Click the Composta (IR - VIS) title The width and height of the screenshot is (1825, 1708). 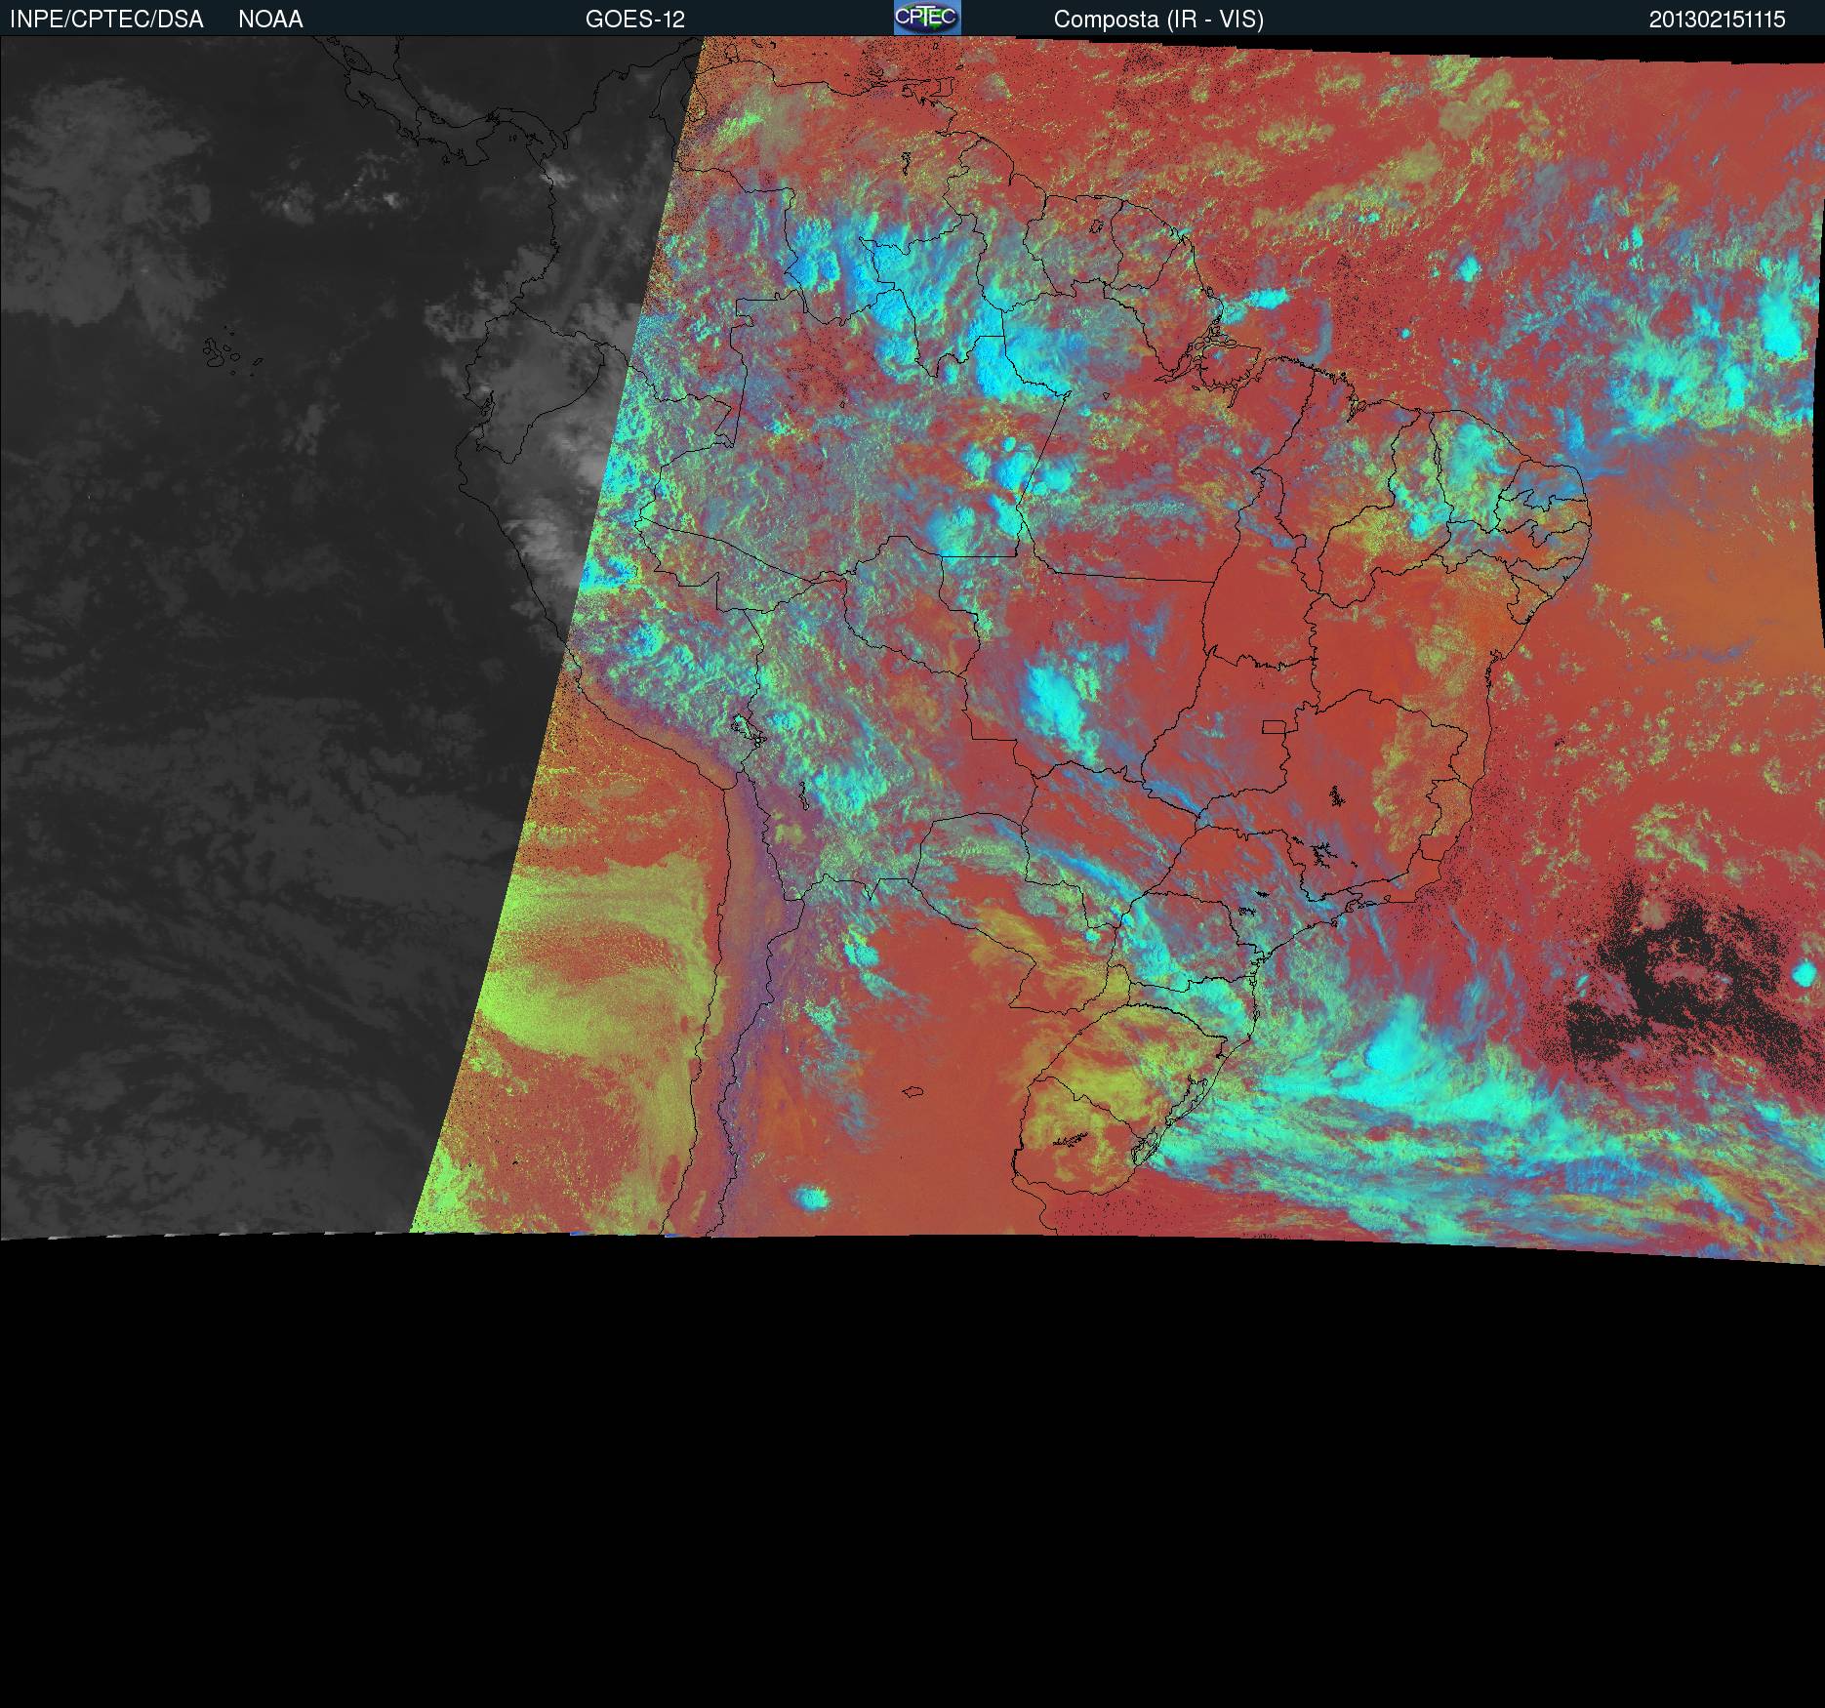pyautogui.click(x=1158, y=20)
